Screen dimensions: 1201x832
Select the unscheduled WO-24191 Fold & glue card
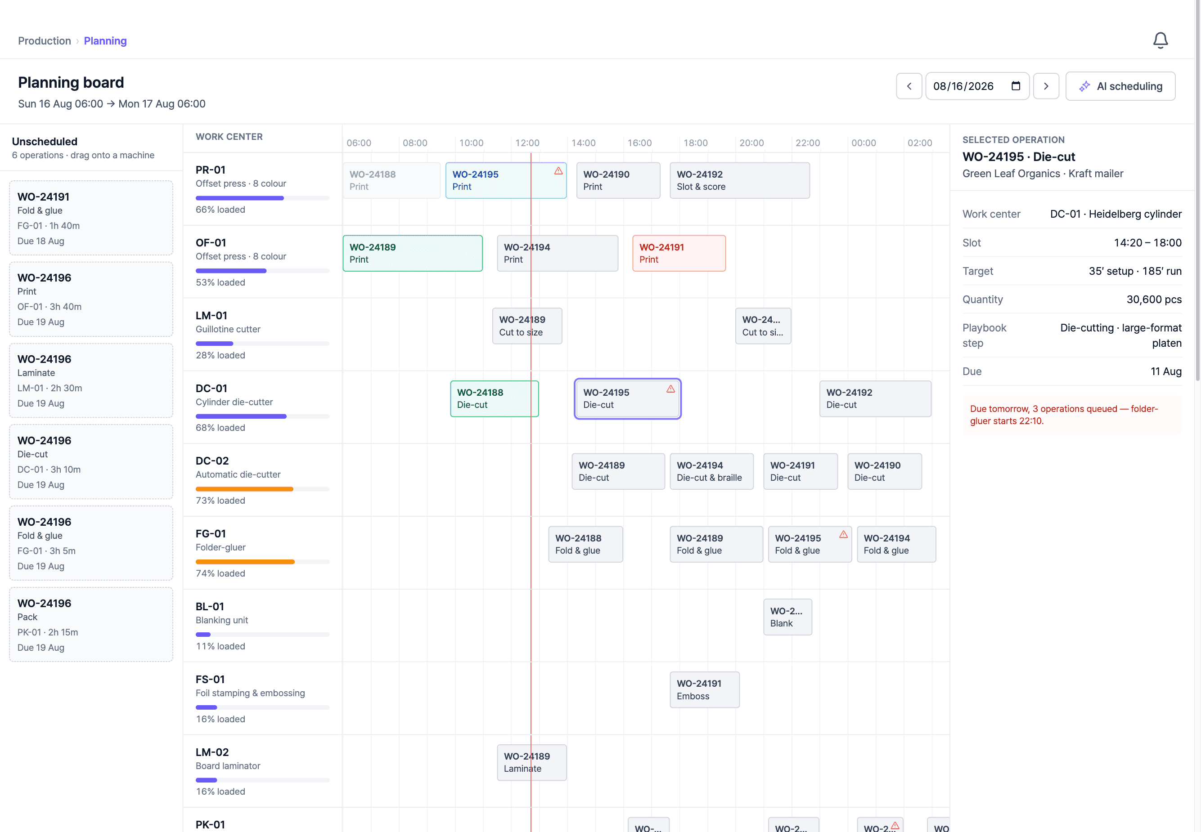pos(91,218)
